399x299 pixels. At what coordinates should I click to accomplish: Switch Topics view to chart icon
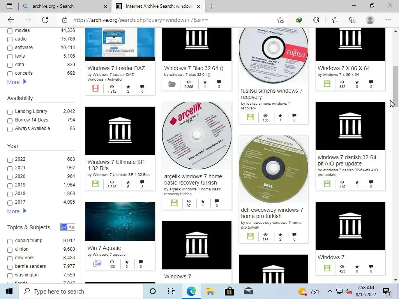64,227
